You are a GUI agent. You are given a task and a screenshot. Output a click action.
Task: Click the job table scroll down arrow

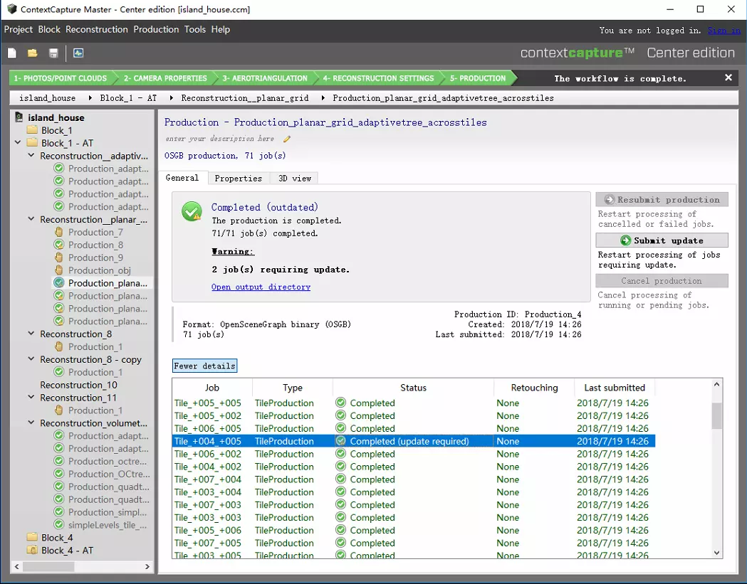click(x=716, y=553)
